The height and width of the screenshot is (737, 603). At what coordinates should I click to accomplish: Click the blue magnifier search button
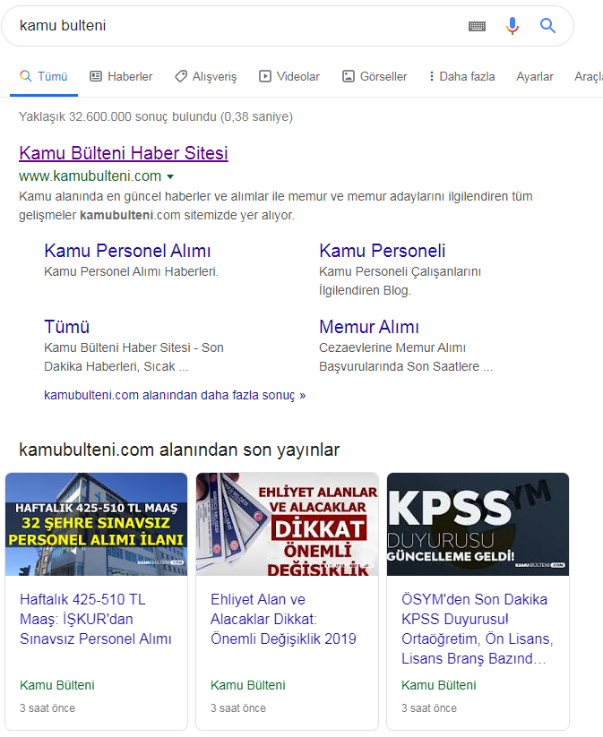(547, 25)
